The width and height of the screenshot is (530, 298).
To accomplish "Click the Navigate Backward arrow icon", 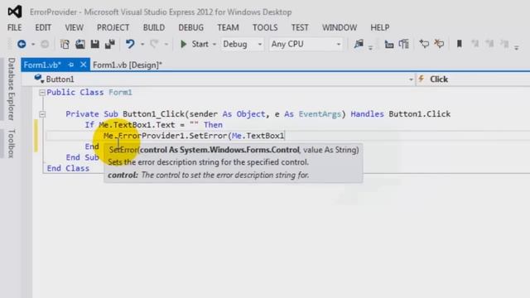I will click(22, 44).
